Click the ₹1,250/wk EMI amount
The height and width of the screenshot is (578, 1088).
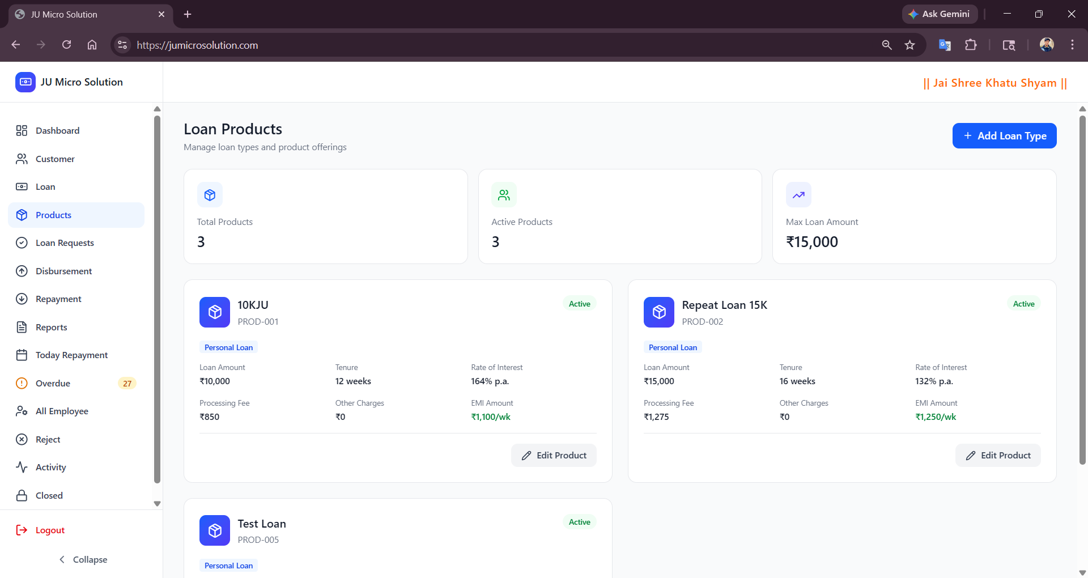pyautogui.click(x=936, y=417)
